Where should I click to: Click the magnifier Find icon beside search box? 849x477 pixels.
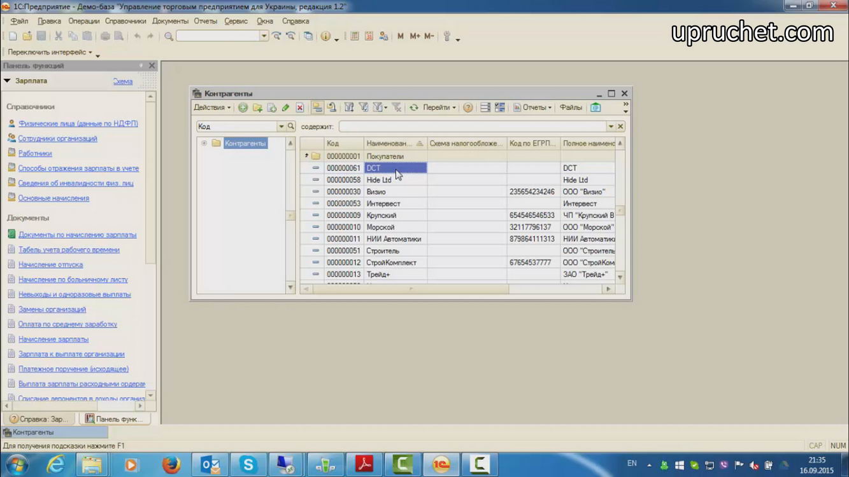169,36
